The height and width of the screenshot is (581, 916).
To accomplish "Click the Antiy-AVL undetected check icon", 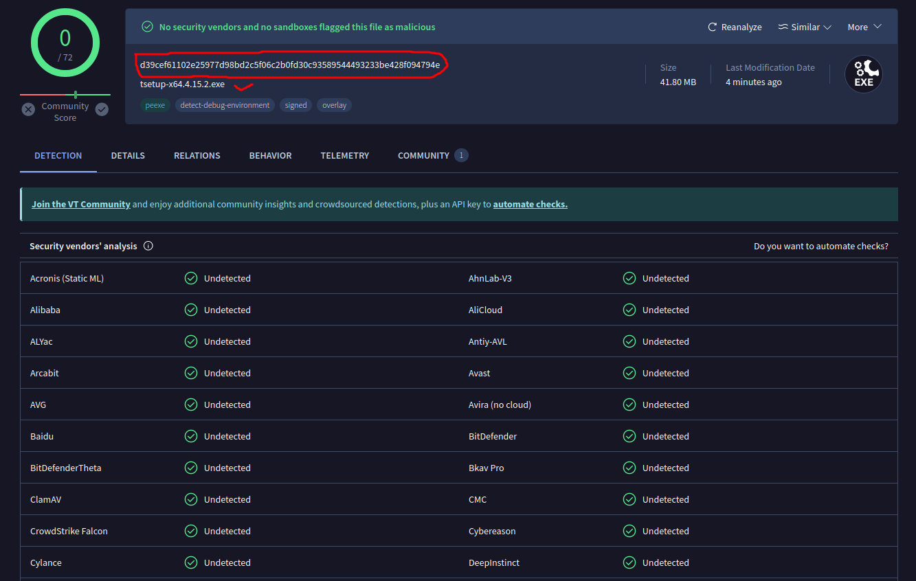I will (629, 341).
